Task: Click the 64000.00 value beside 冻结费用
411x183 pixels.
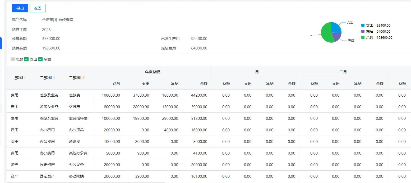Action: (199, 48)
